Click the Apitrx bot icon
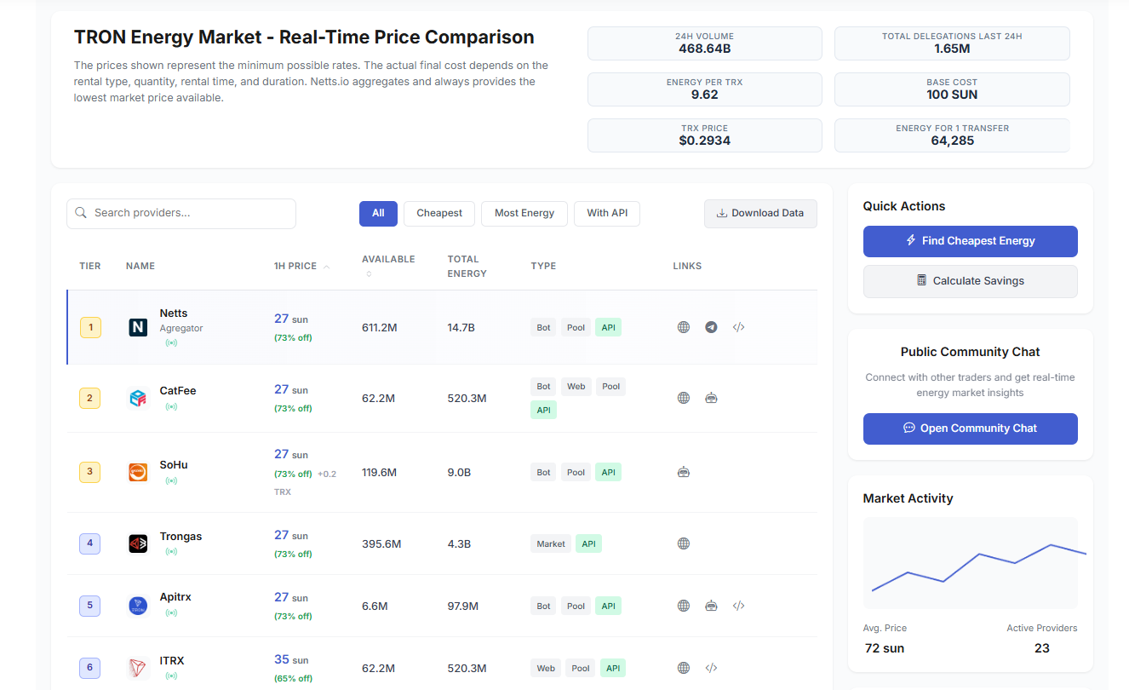The width and height of the screenshot is (1129, 690). pyautogui.click(x=711, y=606)
